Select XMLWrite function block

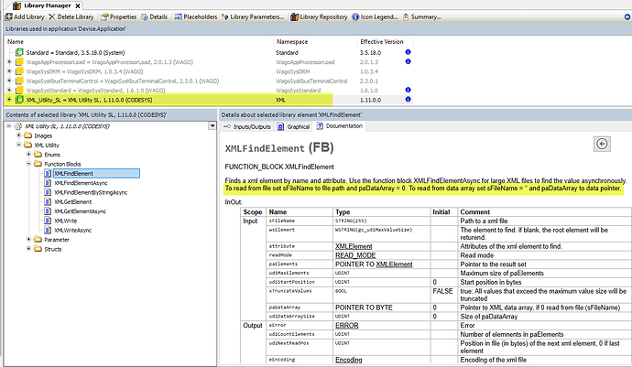coord(65,221)
